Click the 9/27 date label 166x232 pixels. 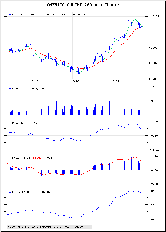click(116, 81)
